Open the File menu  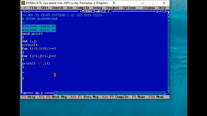[33, 8]
